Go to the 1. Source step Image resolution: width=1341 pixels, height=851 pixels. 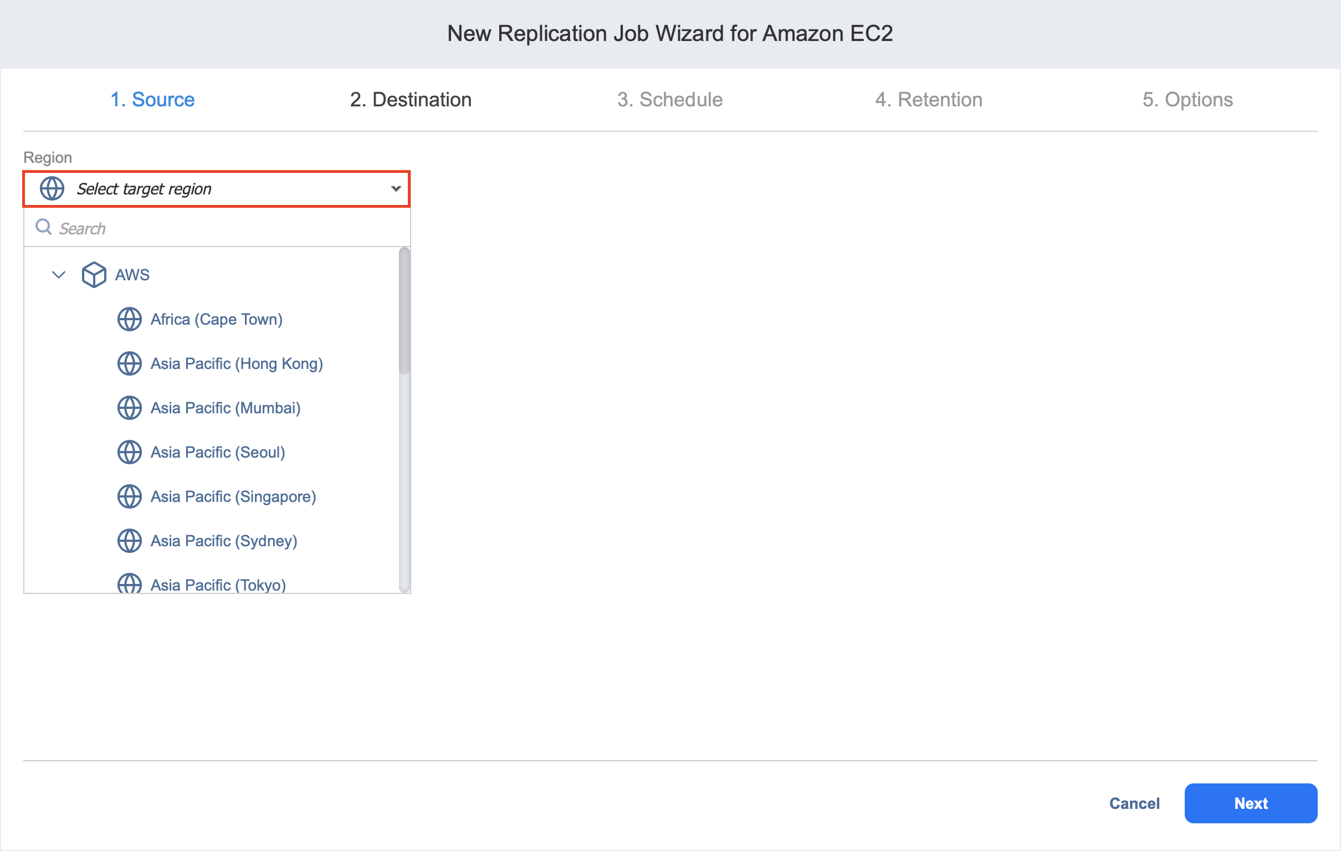tap(152, 100)
